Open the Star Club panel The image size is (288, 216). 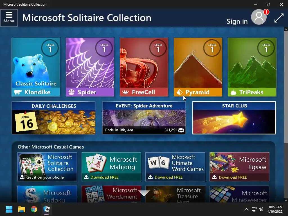[x=234, y=118]
